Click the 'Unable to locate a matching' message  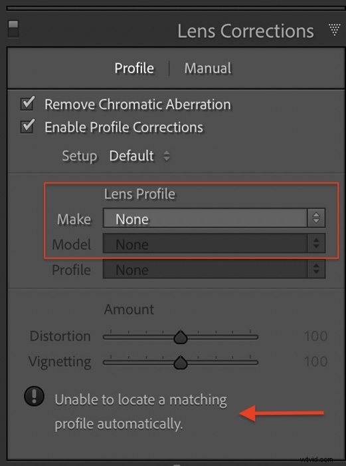click(141, 399)
